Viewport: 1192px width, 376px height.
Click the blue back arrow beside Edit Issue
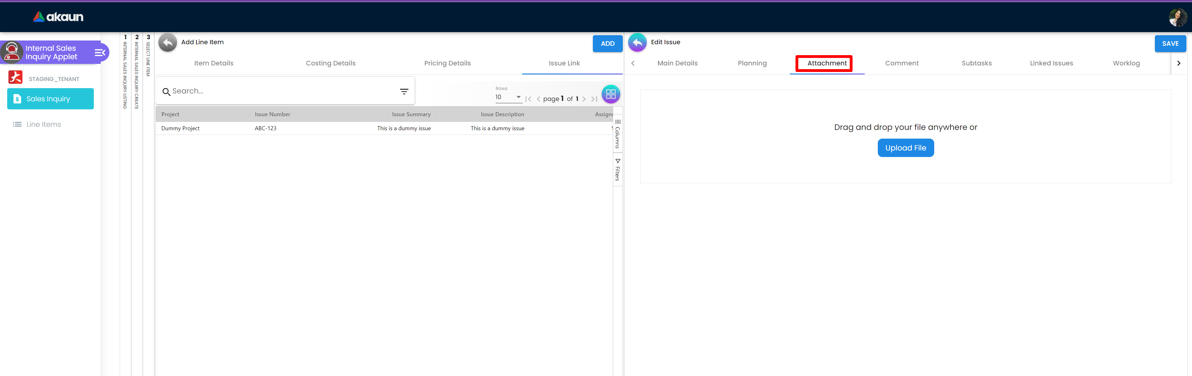click(x=637, y=43)
